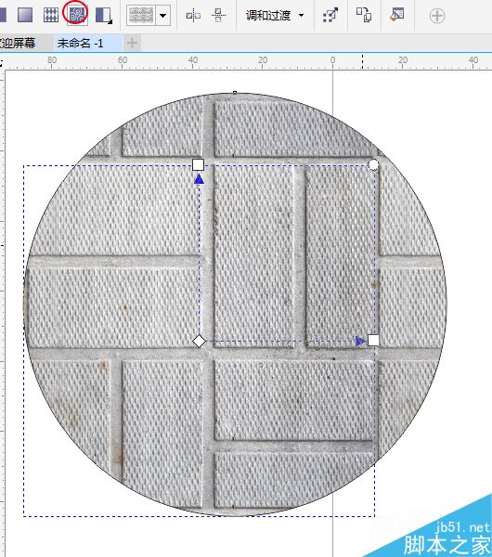
Task: Open the edit fill dialog icon
Action: [x=397, y=15]
